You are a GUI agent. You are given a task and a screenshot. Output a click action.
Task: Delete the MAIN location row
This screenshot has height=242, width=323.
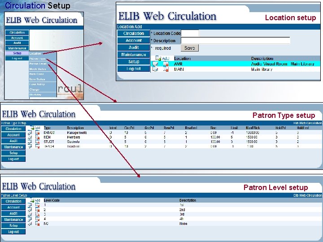click(166, 69)
